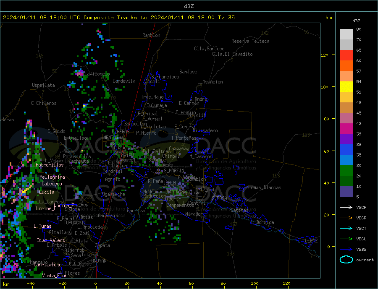Click the 'VBCU' legend label

pos(361,239)
